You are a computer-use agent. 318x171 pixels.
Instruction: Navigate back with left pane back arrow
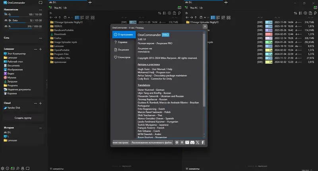(x=51, y=17)
